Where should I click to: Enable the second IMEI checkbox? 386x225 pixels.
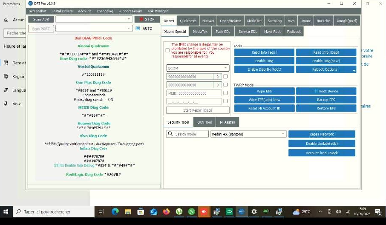click(x=225, y=84)
